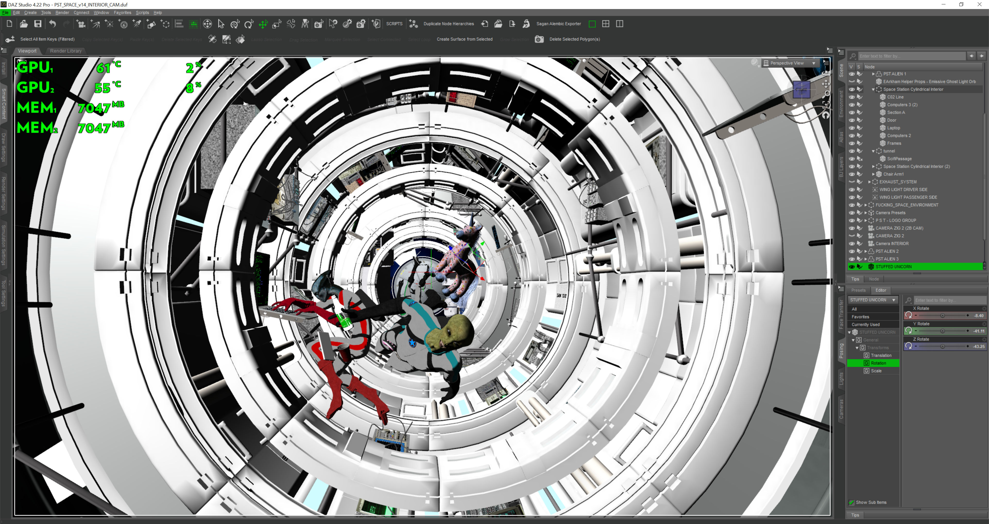The width and height of the screenshot is (989, 524).
Task: Click Create Surface from Selected
Action: (465, 39)
